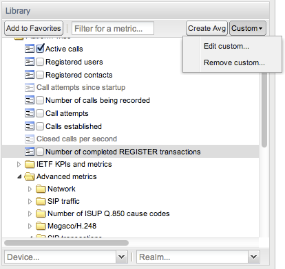Screen dimensions: 285x269
Task: Click the horizontal scrollbar thumb of the tree
Action: (66, 243)
